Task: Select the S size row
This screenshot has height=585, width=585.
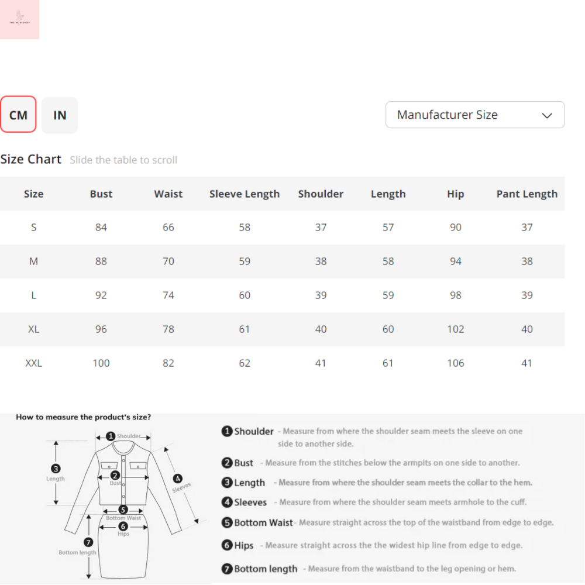Action: click(x=33, y=227)
